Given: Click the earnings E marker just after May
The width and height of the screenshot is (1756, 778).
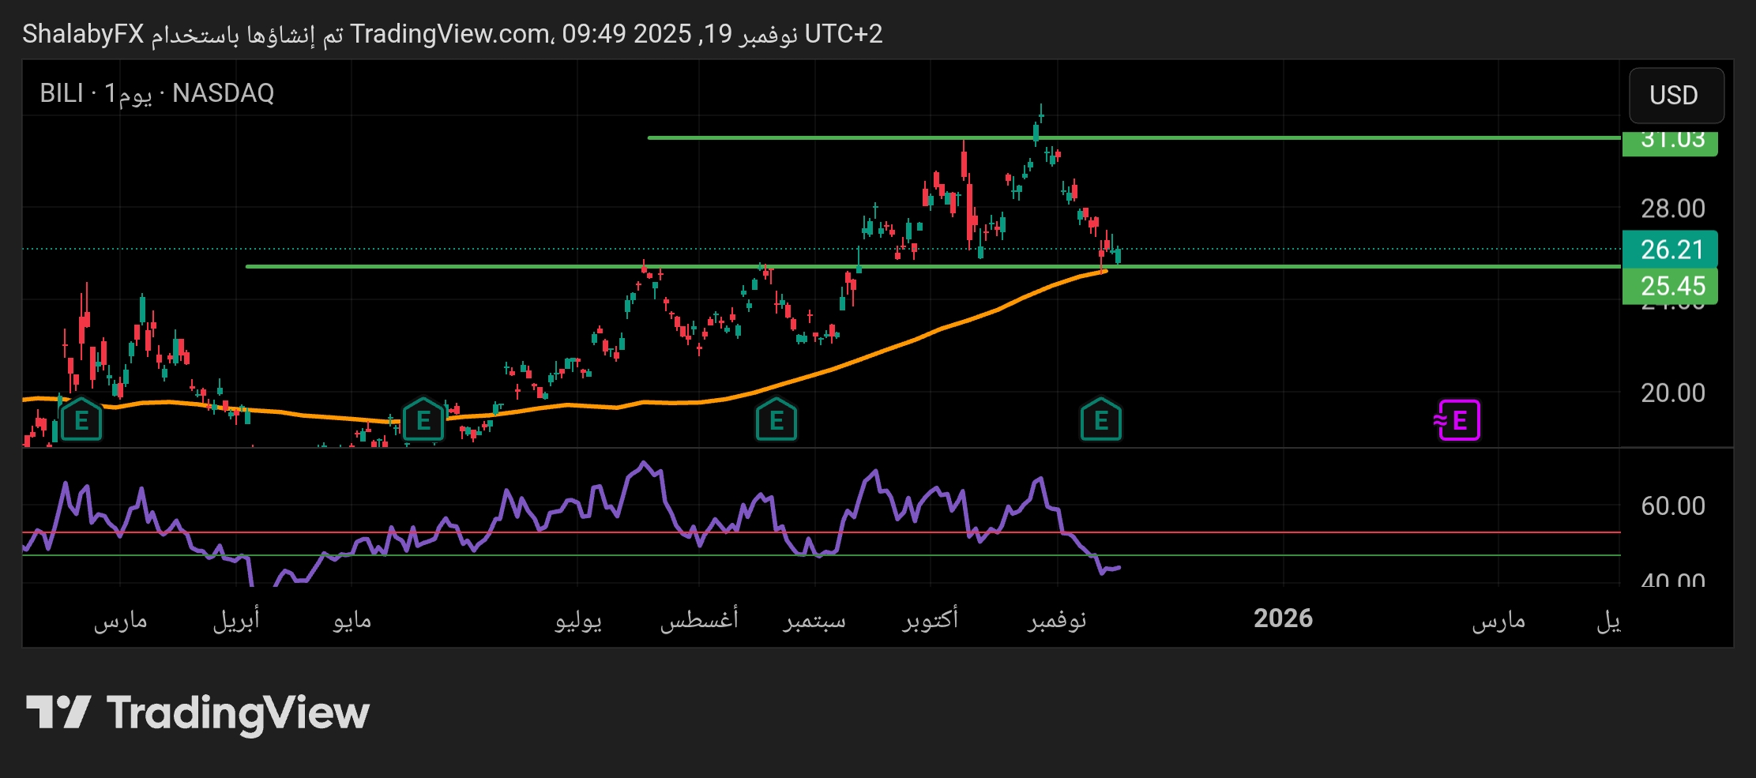Looking at the screenshot, I should (423, 420).
